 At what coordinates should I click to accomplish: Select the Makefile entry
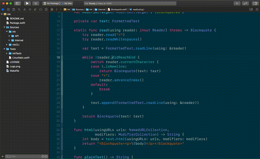point(14,71)
